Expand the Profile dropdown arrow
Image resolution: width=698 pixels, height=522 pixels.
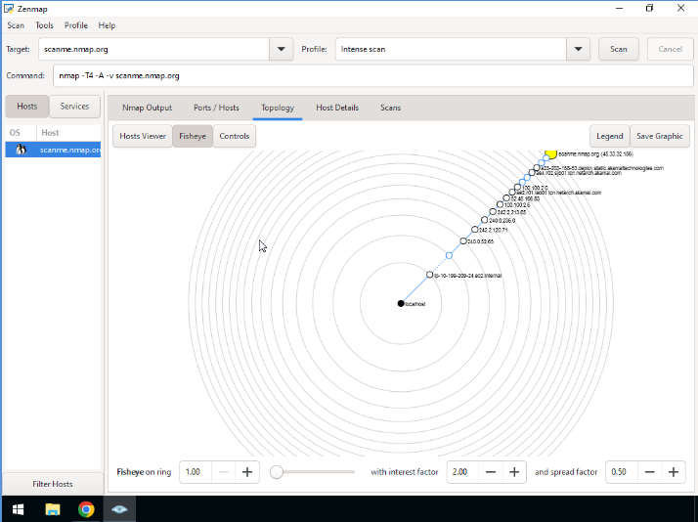(578, 49)
